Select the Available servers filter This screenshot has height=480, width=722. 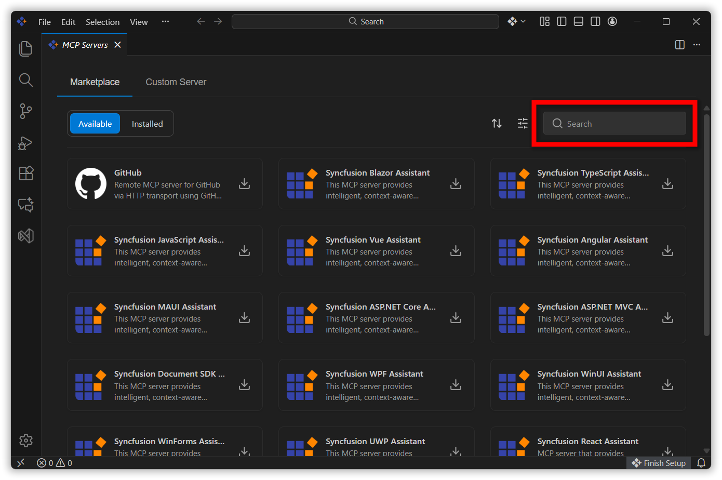(x=95, y=124)
